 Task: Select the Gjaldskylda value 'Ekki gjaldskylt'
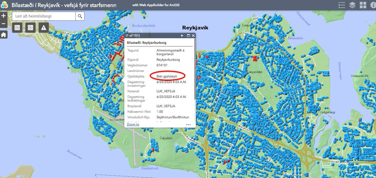167,76
